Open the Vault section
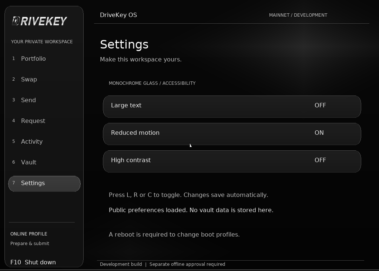The width and height of the screenshot is (379, 271). (x=44, y=163)
